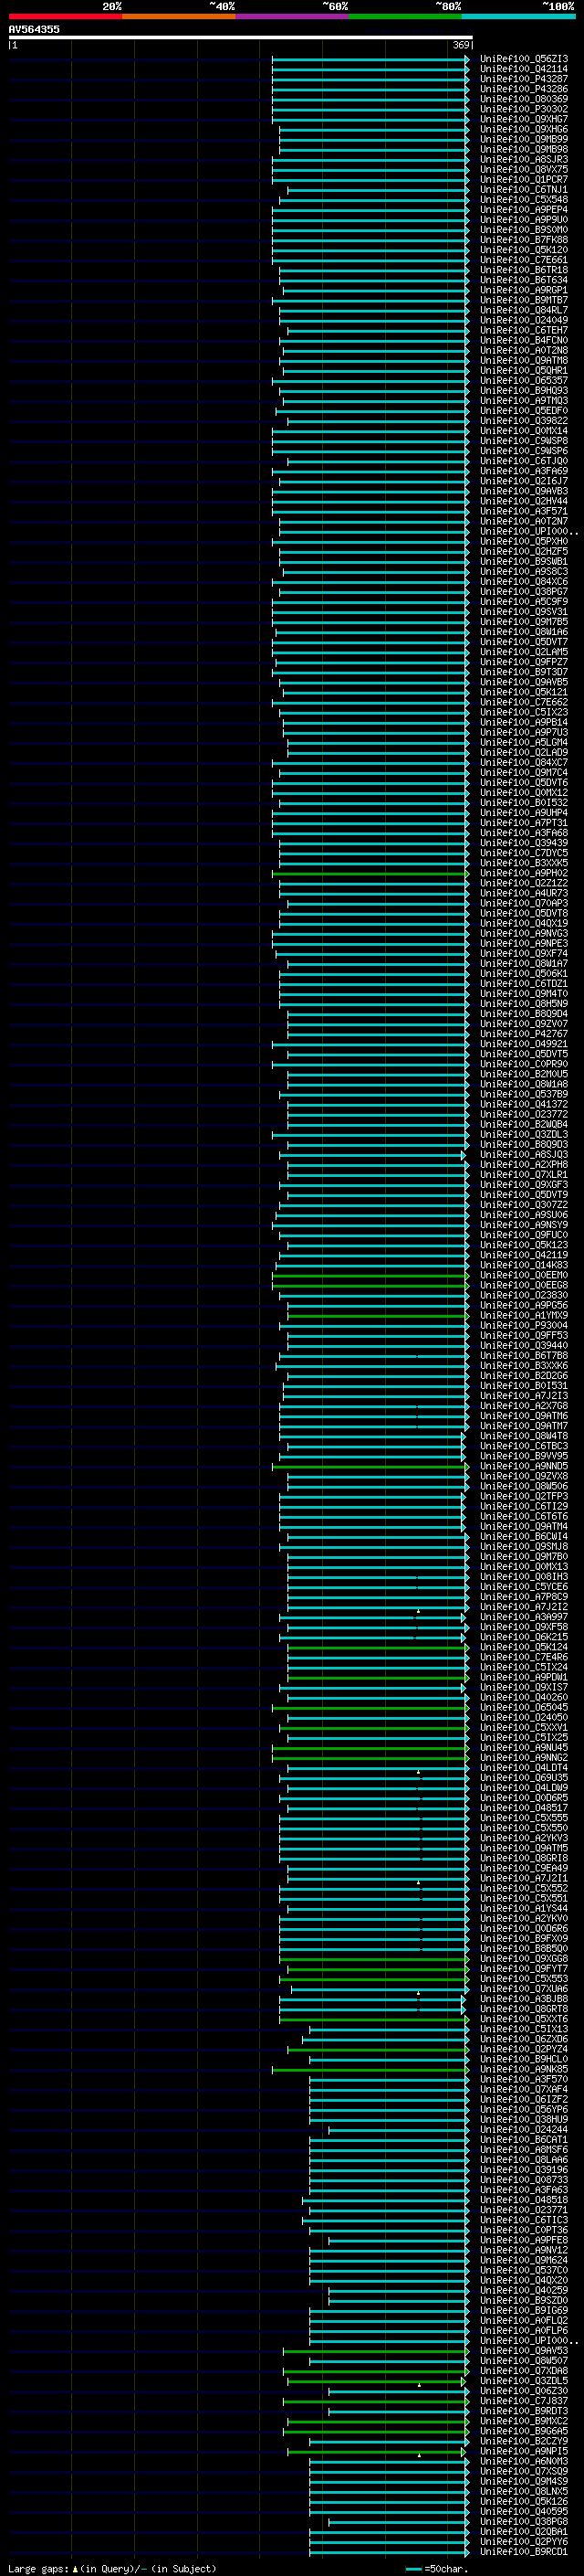This screenshot has height=2576, width=584.
Task: Click the green alignment bar for A1YMX9
Action: pos(379,1315)
